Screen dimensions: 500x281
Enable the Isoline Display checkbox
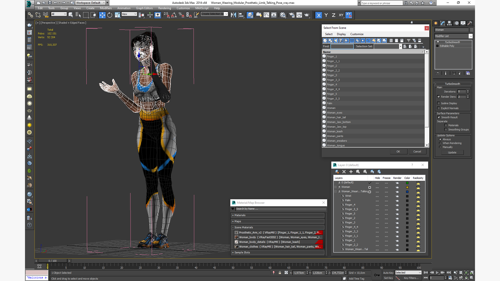click(439, 103)
